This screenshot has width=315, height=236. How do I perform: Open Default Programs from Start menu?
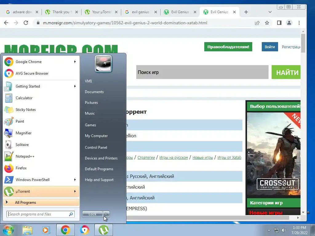[x=99, y=169]
